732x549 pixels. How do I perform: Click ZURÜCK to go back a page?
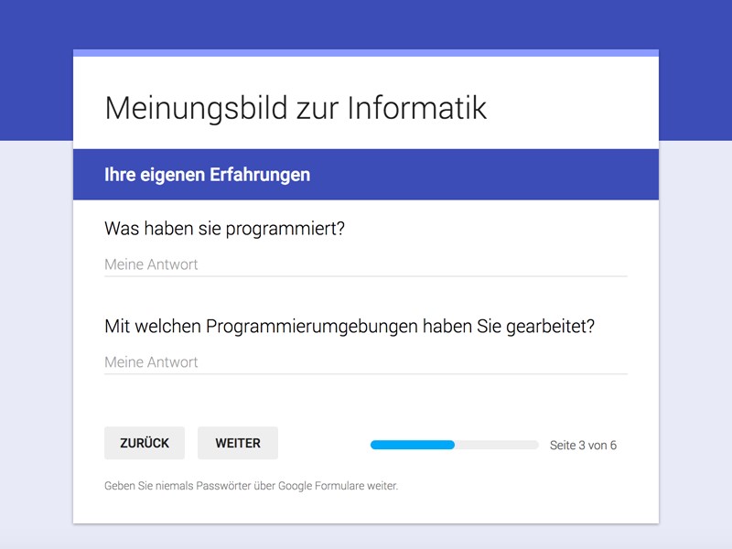[x=143, y=444]
